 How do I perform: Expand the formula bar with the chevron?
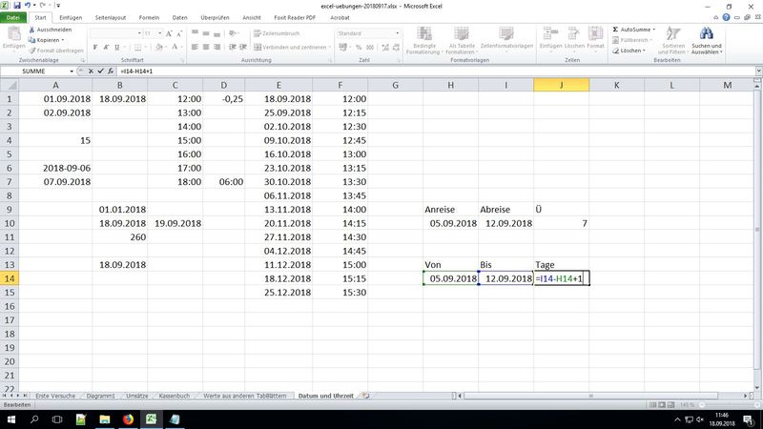[x=756, y=71]
